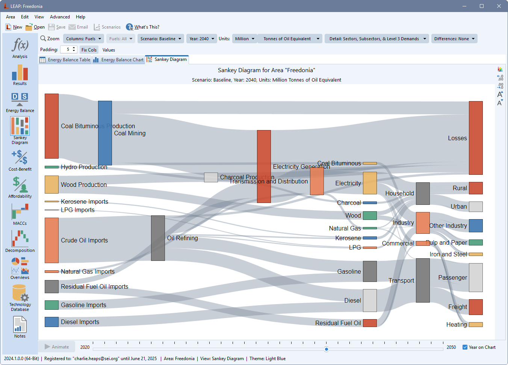Open the MACCs view
508x365 pixels.
pos(20,214)
